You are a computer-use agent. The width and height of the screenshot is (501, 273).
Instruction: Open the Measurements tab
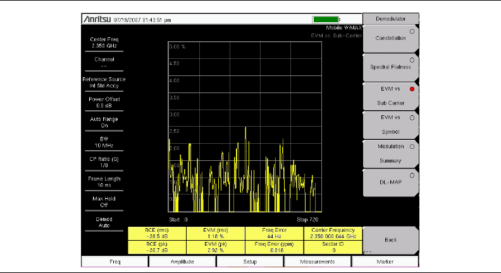click(x=317, y=261)
